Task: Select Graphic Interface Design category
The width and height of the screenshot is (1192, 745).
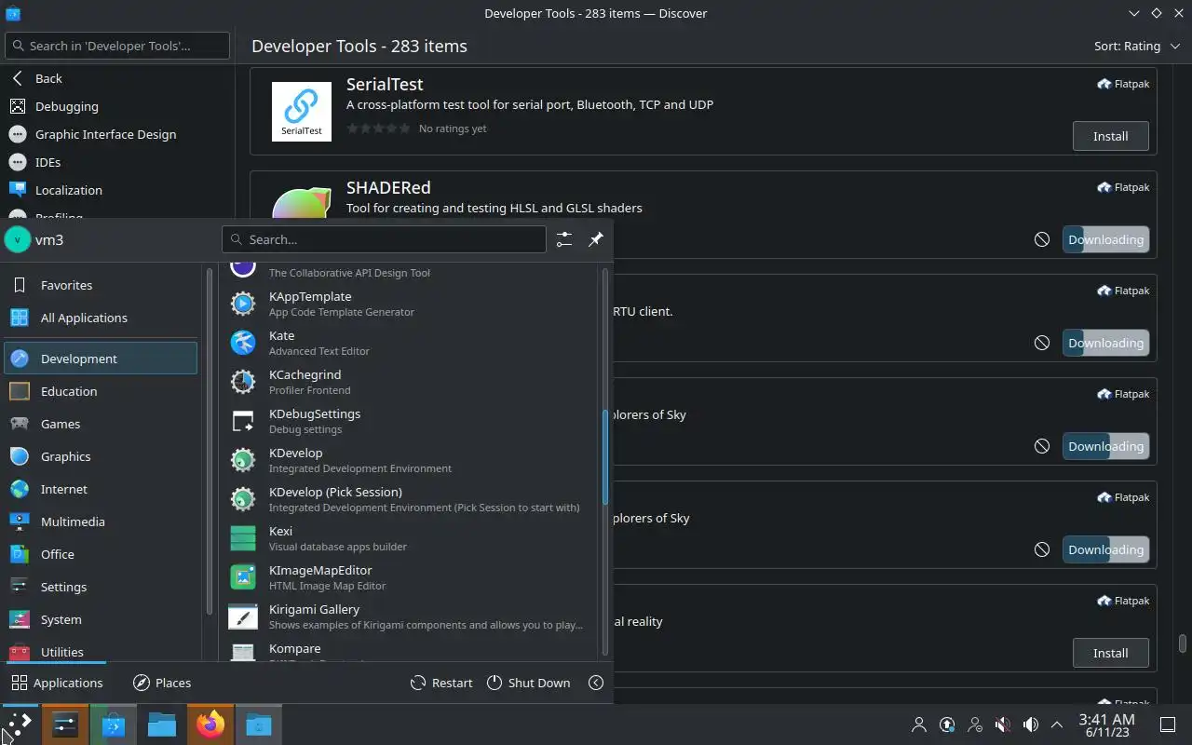Action: pyautogui.click(x=117, y=134)
